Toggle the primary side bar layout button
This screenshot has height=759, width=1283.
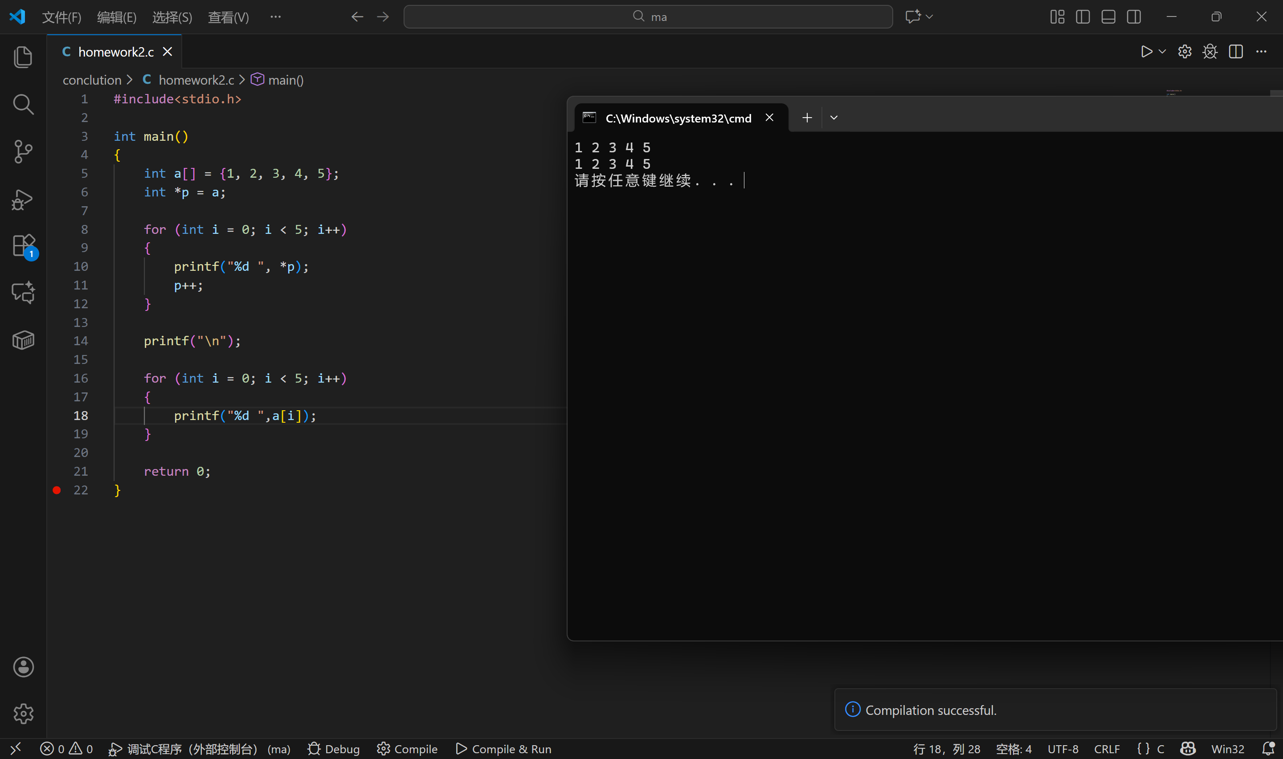pos(1083,17)
